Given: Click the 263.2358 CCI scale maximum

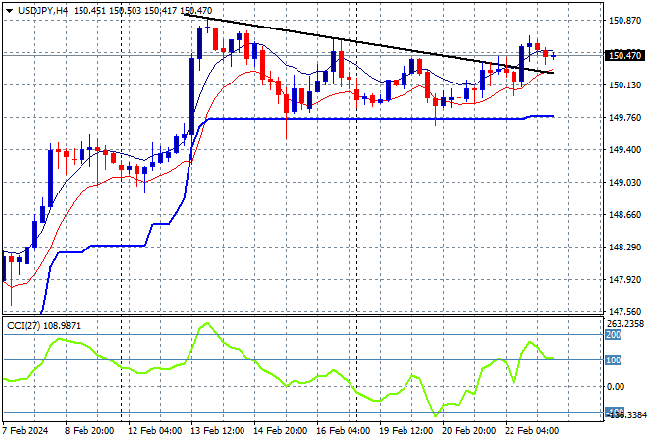Looking at the screenshot, I should click(x=625, y=324).
